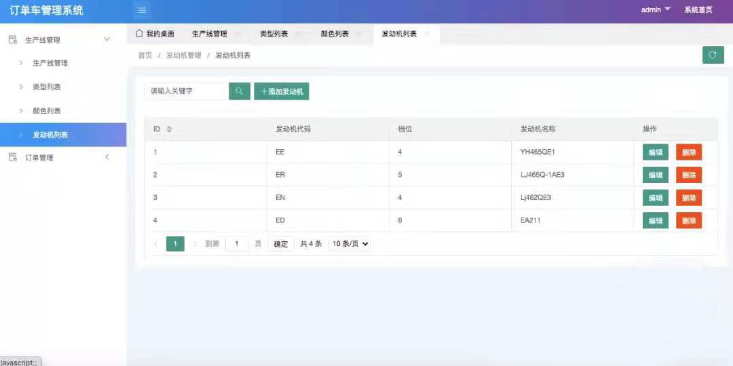Click the 订单管理 sidebar icon

pyautogui.click(x=12, y=158)
